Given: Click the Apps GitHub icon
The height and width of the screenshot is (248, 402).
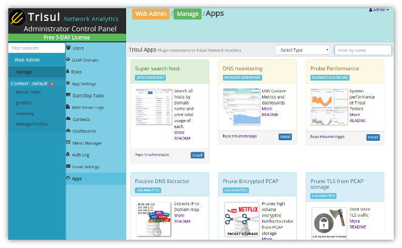Looking at the screenshot, I should click(x=68, y=178).
